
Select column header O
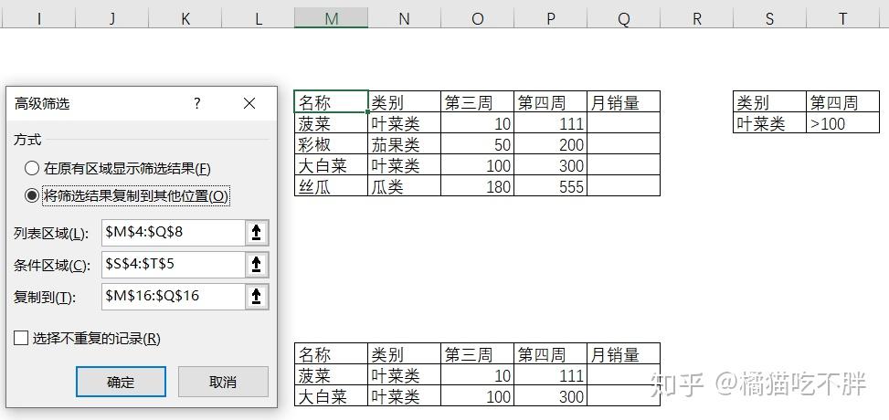477,18
